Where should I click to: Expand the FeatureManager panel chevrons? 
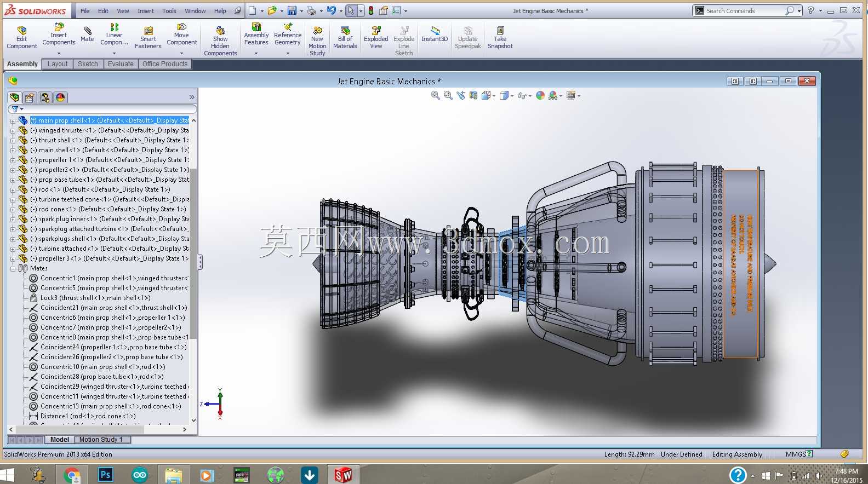[192, 97]
